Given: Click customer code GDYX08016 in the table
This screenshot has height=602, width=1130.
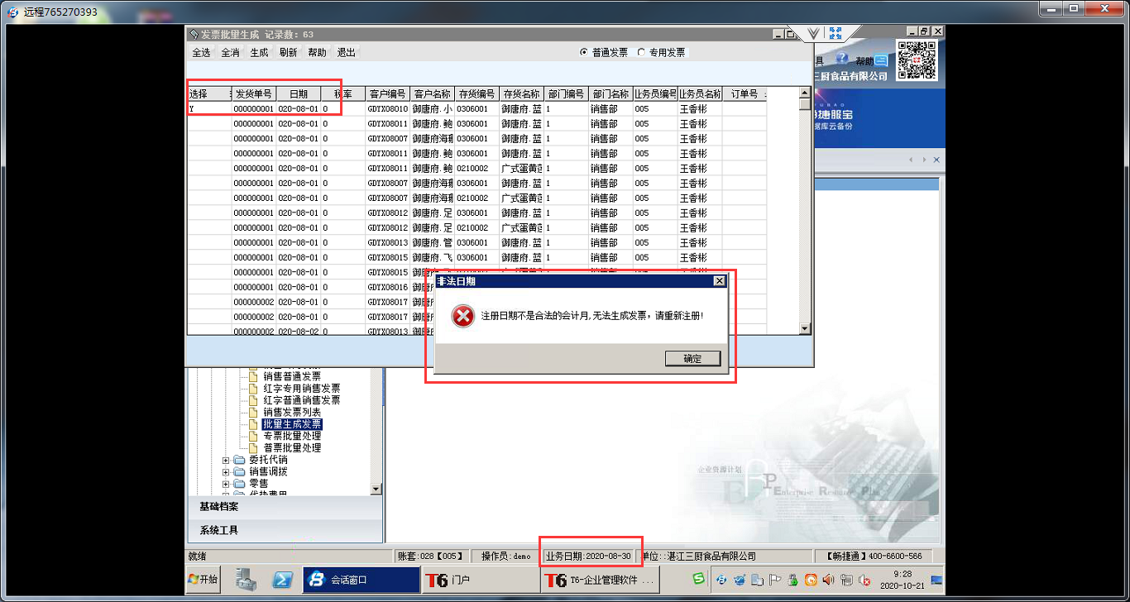Looking at the screenshot, I should click(x=388, y=287).
